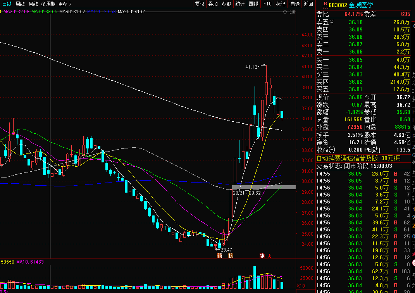Click the 委比 value 64.17%

[x=354, y=14]
